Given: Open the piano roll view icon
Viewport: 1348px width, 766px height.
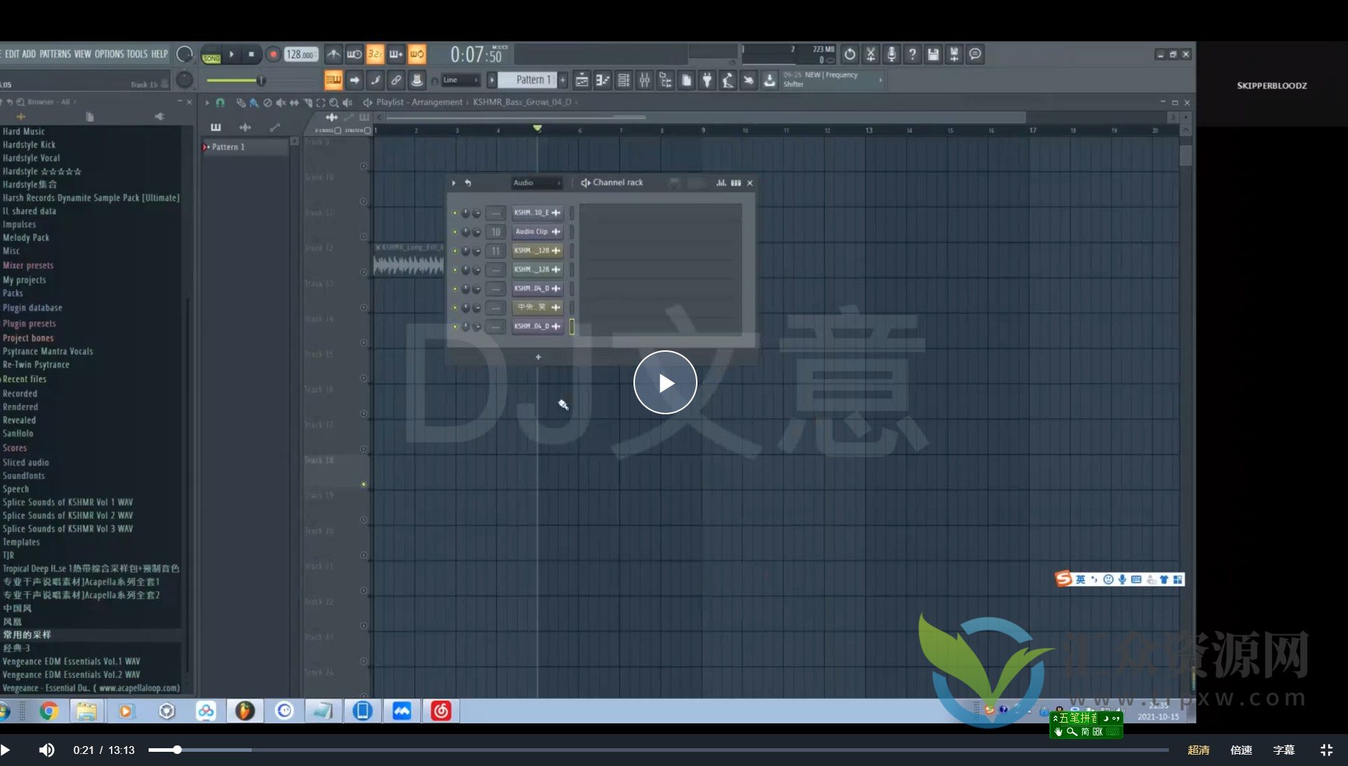Looking at the screenshot, I should coord(602,80).
